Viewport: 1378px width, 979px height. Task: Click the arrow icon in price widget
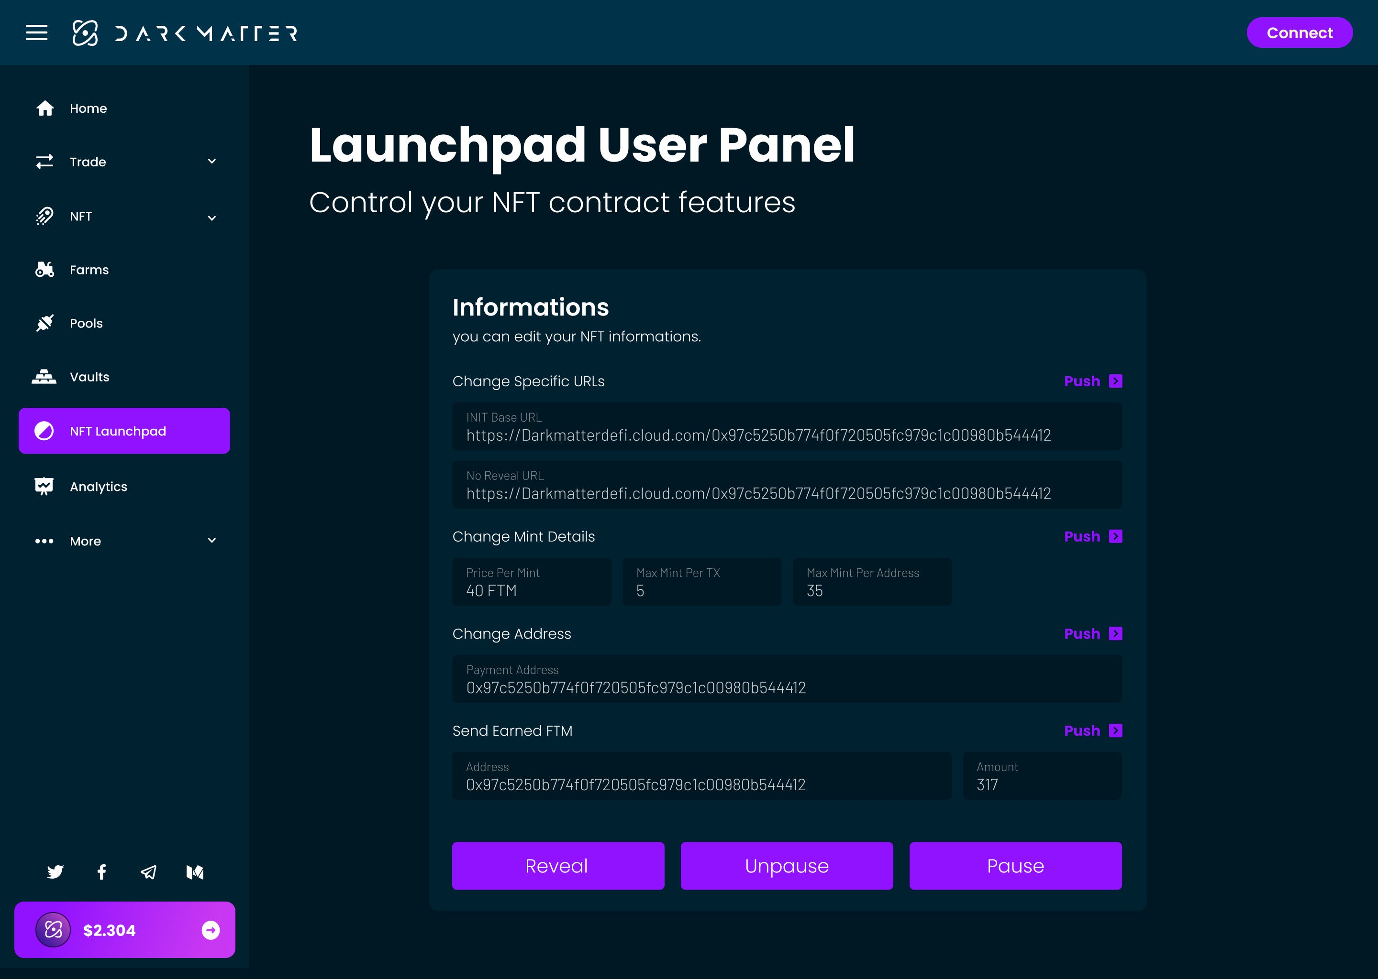211,930
